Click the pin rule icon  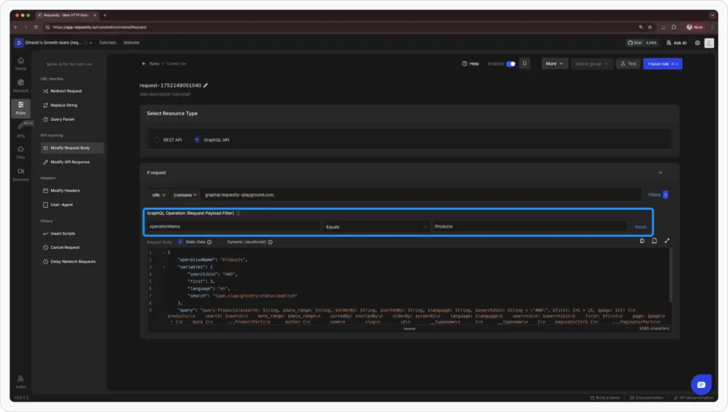(x=525, y=63)
